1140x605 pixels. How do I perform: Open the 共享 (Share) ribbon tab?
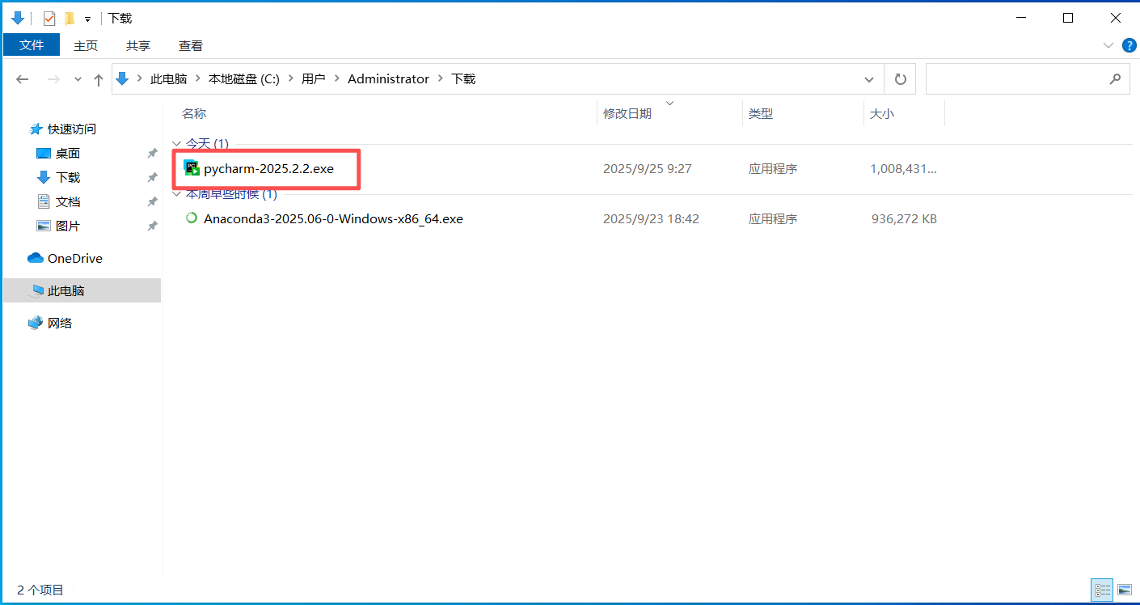tap(138, 46)
